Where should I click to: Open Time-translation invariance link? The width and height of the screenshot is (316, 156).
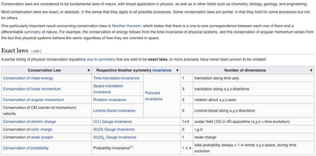pos(116,78)
